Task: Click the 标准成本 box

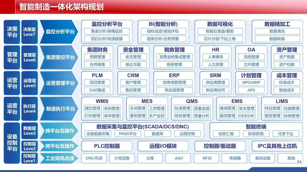Action: coord(287,82)
